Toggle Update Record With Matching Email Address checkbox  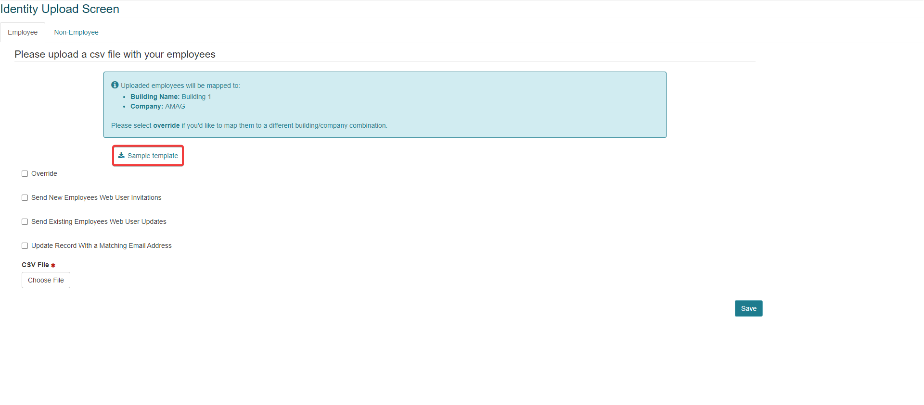click(x=25, y=246)
